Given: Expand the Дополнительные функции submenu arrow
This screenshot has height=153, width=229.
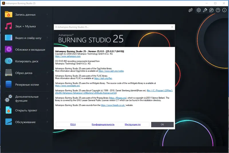Looking at the screenshot, I should [x=47, y=98].
